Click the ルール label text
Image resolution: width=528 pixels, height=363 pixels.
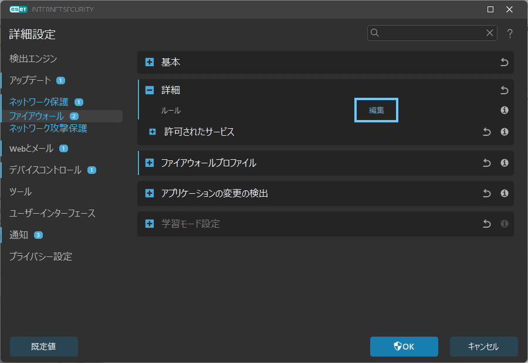pyautogui.click(x=171, y=111)
